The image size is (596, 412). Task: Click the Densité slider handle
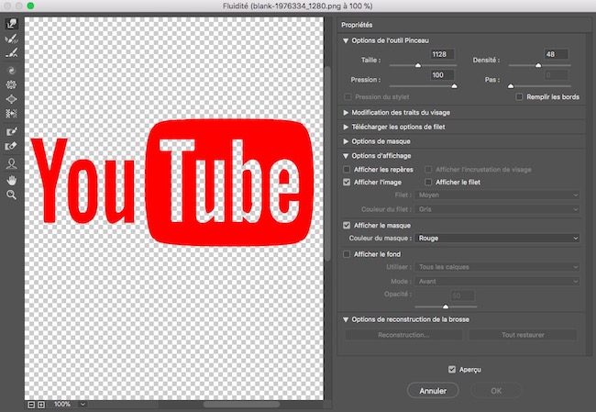click(538, 65)
